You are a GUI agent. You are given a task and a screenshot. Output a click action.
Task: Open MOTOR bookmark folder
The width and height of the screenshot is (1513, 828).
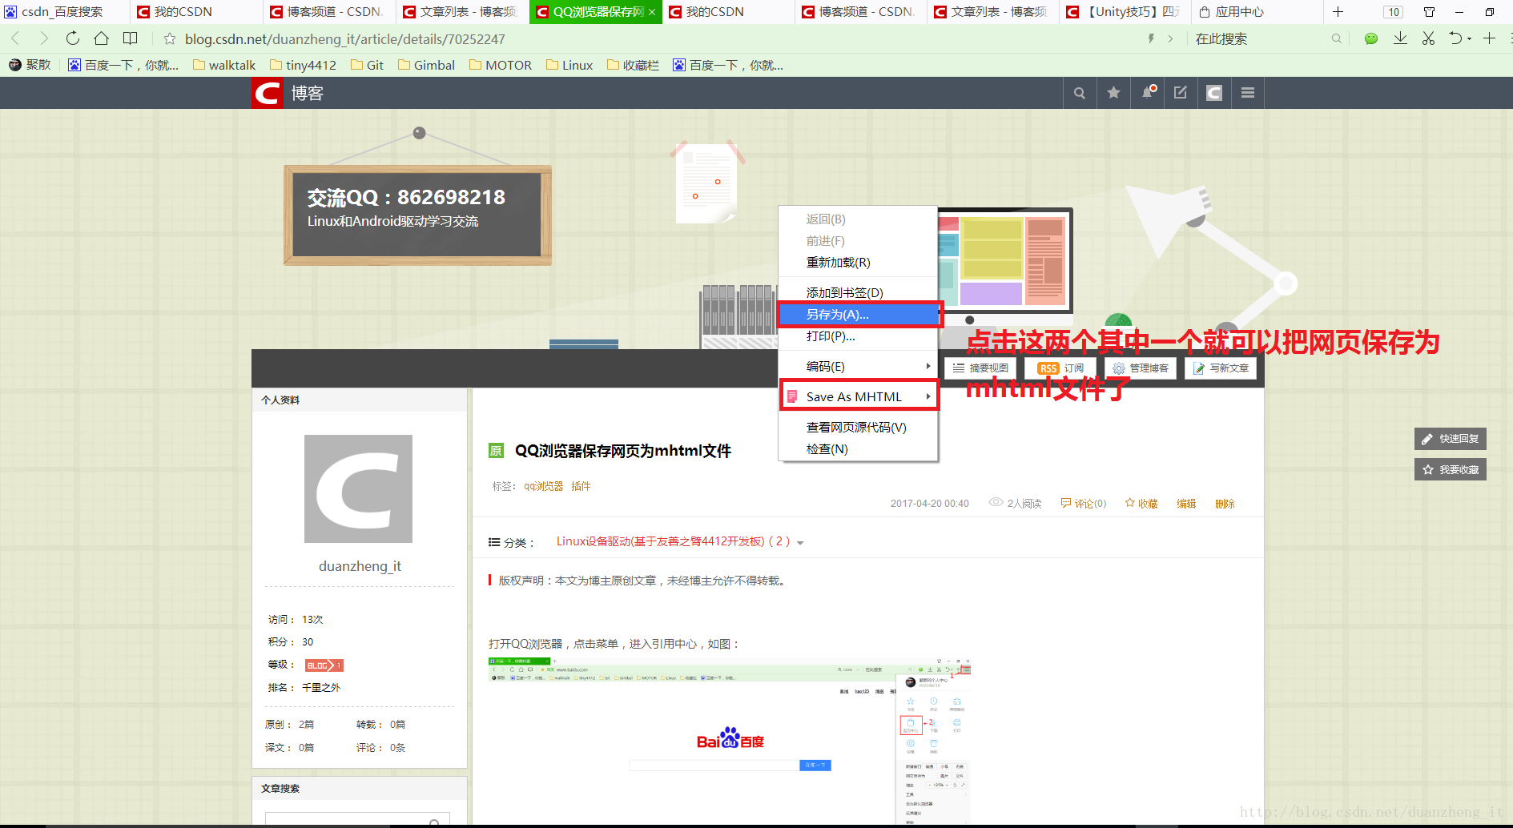click(501, 65)
